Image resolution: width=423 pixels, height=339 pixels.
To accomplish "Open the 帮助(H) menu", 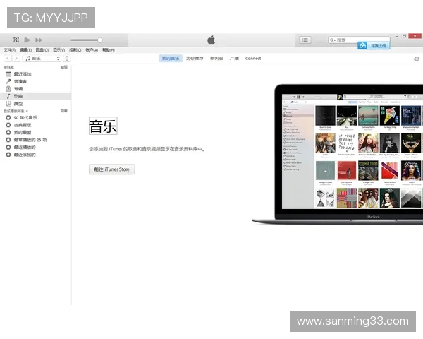I will [x=109, y=50].
